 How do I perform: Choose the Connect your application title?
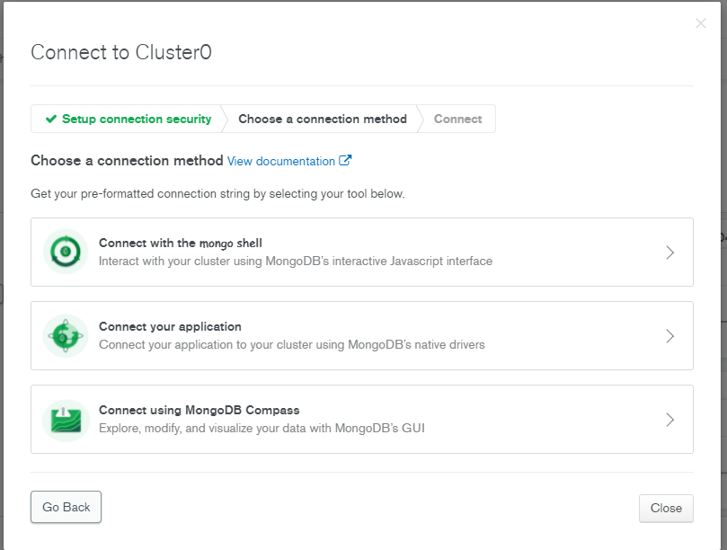click(x=170, y=326)
